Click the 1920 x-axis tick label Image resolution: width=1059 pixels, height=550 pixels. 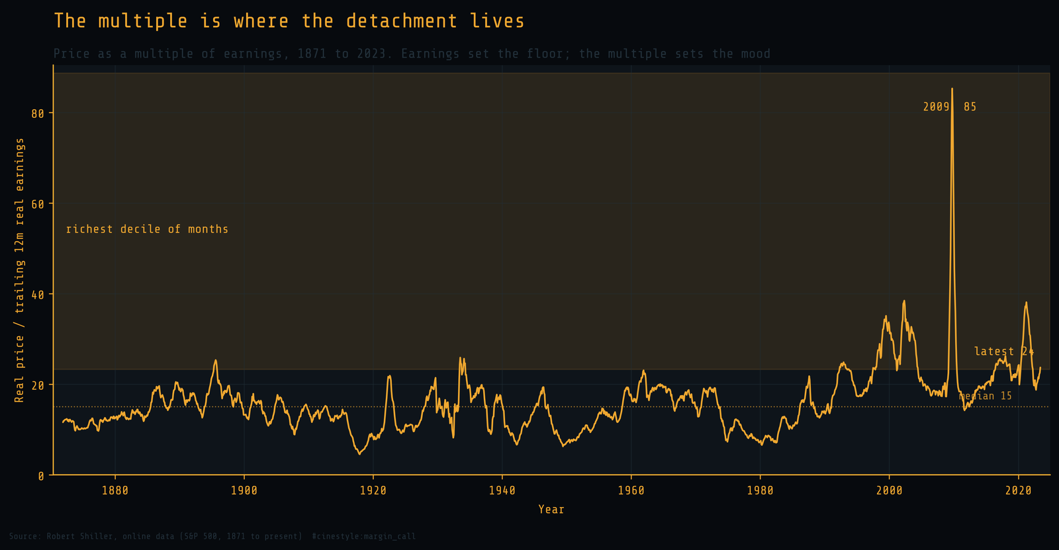[373, 490]
